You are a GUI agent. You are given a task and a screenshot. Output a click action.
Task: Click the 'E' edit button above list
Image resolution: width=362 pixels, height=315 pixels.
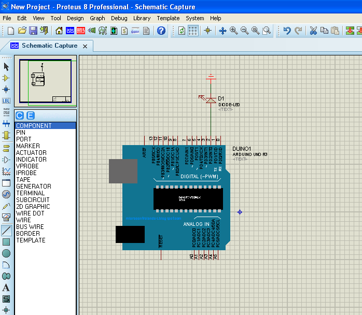tap(31, 116)
